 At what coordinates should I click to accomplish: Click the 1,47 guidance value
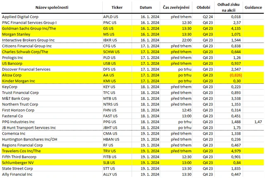(258, 122)
